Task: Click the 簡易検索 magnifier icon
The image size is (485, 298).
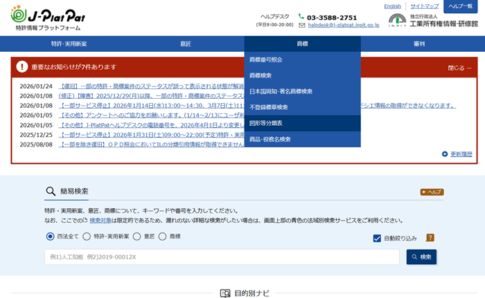Action: pyautogui.click(x=51, y=191)
